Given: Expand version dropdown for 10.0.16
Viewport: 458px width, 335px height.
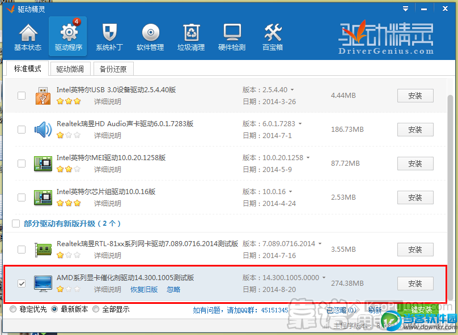Looking at the screenshot, I should coord(290,192).
